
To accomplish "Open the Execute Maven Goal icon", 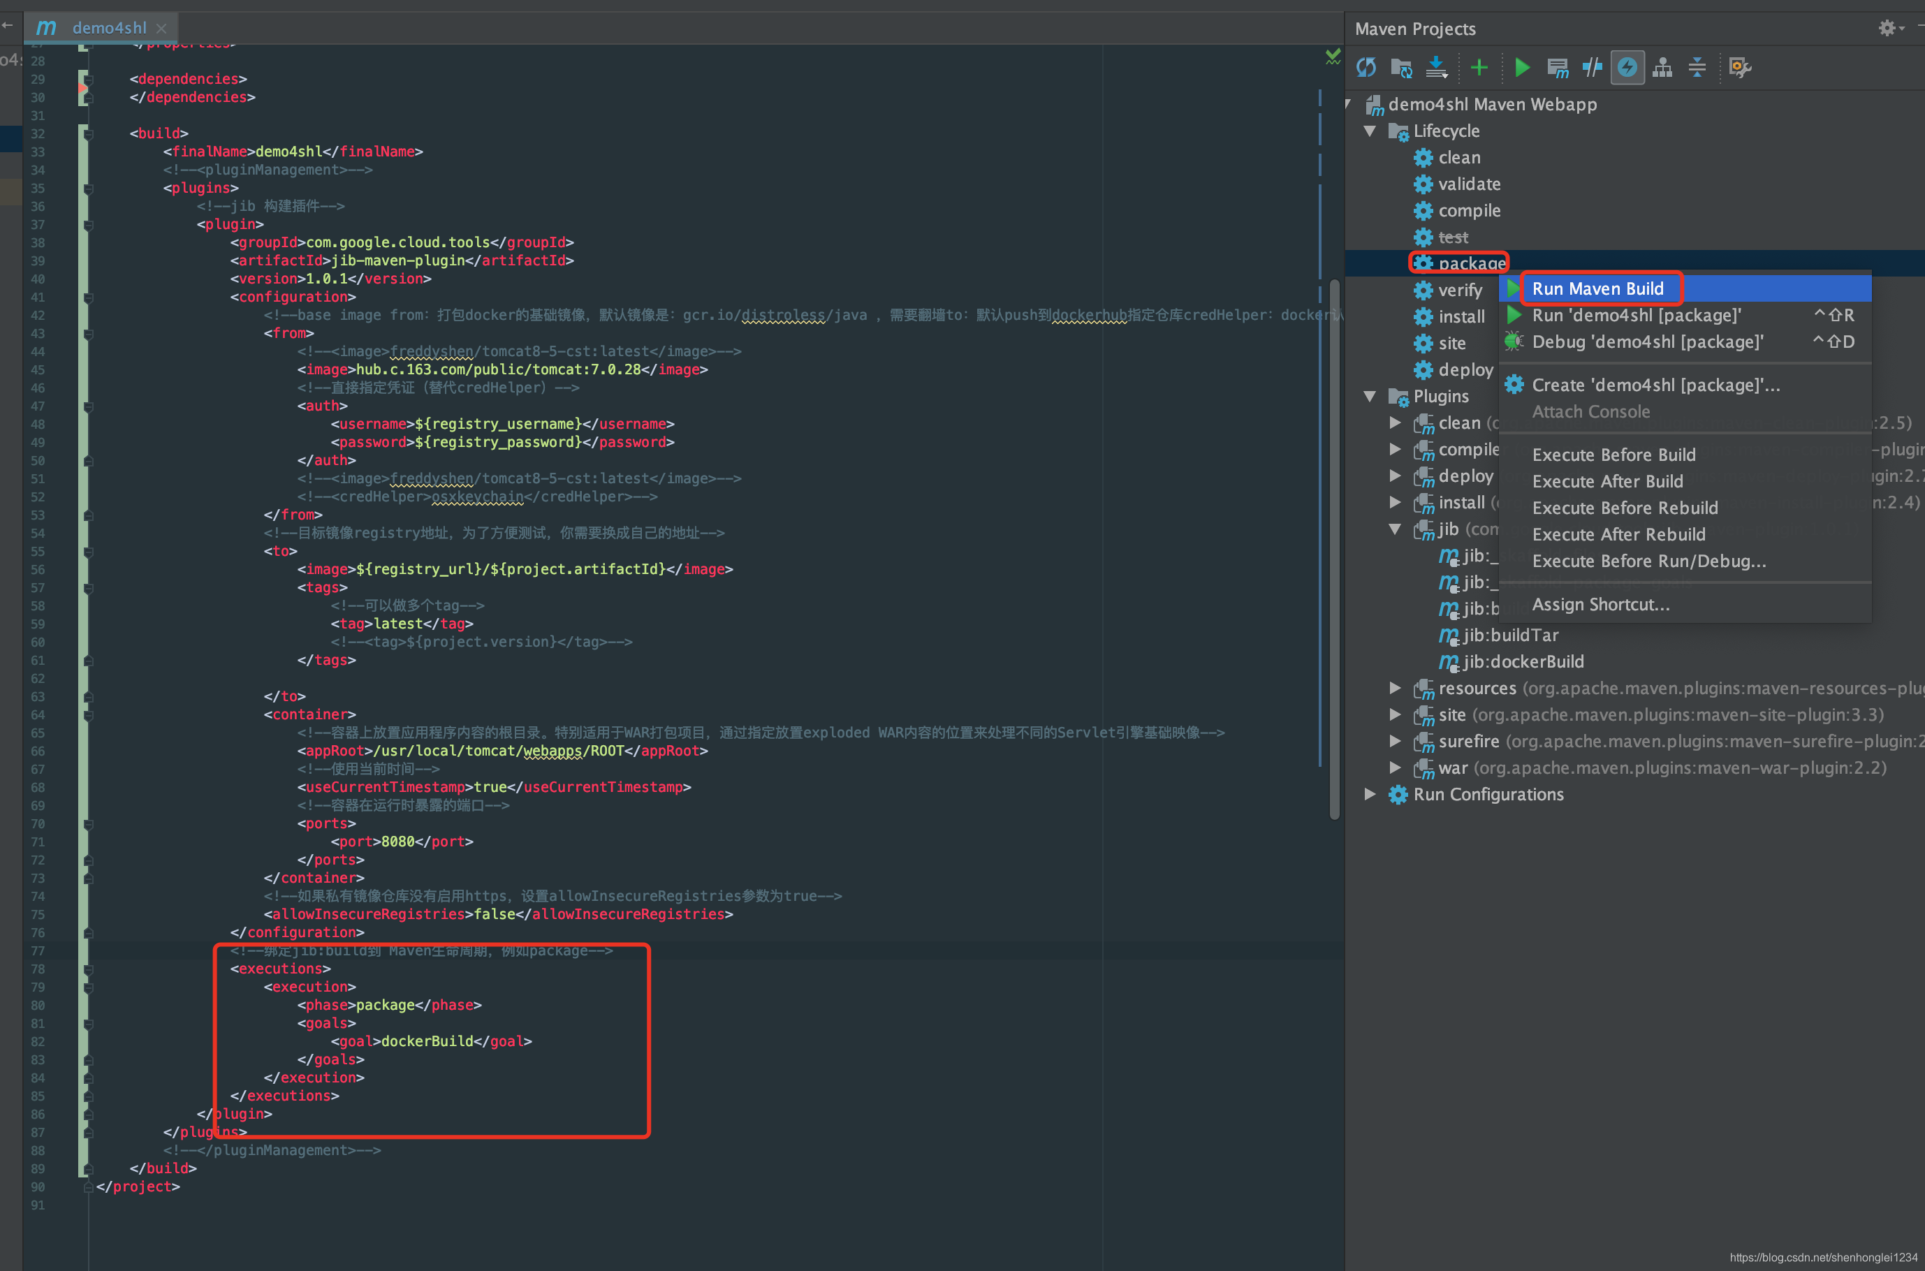I will 1557,67.
